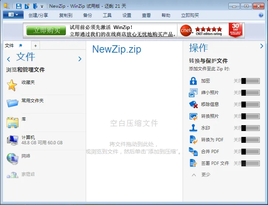The image size is (268, 205).
Task: Click the 网络 network globe icon
Action: [x=13, y=159]
